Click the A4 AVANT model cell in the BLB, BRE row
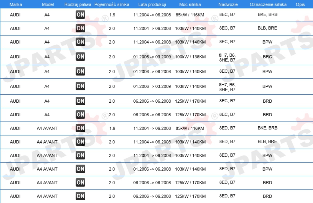The width and height of the screenshot is (313, 203). pos(47,142)
